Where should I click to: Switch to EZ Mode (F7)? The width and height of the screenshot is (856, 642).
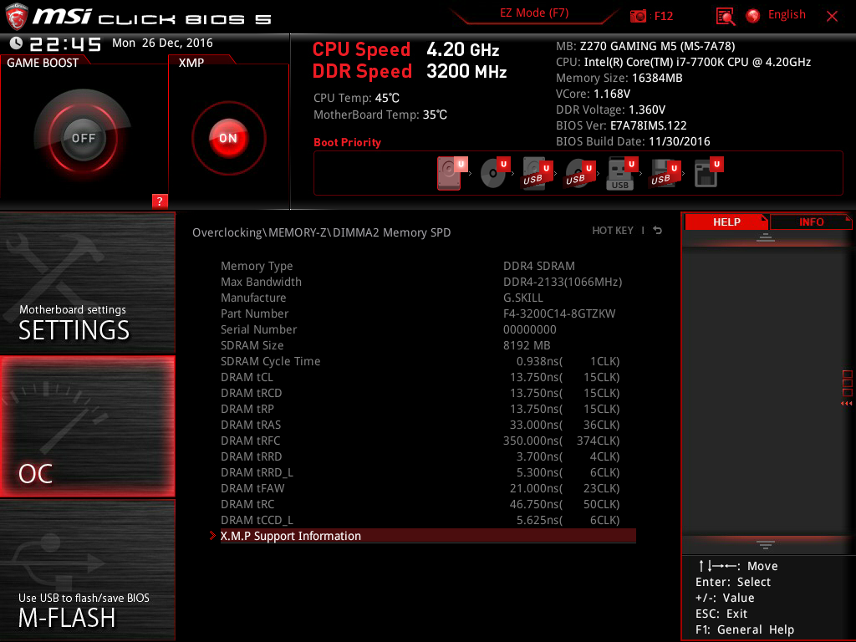coord(534,13)
